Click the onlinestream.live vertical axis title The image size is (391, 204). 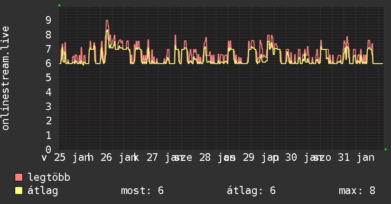[6, 78]
